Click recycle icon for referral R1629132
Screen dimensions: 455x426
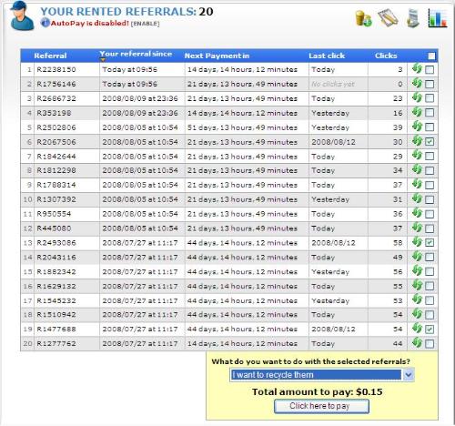417,286
